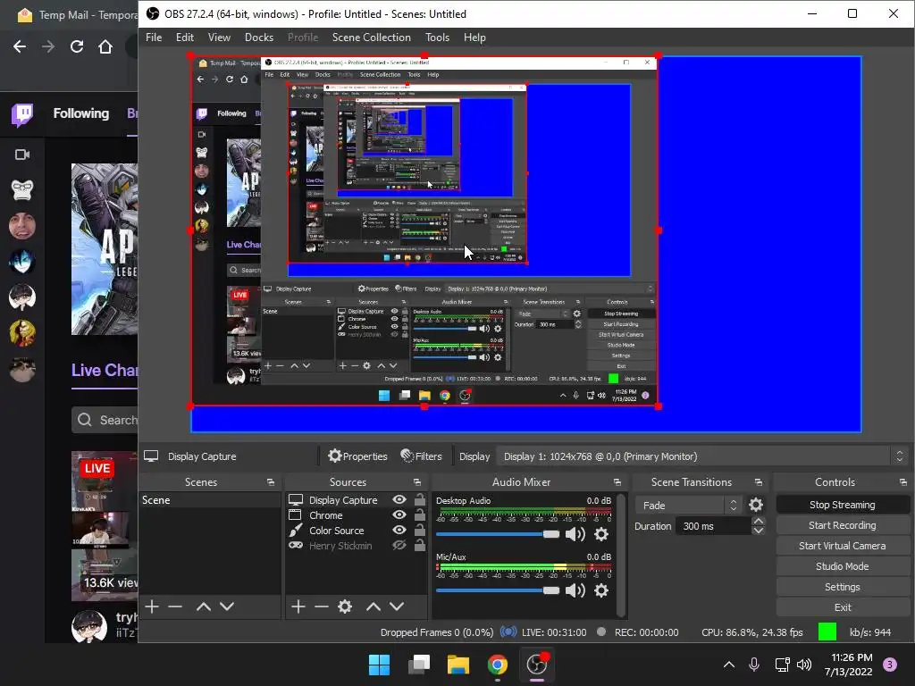Open Windows Start button
This screenshot has height=686, width=915.
(x=379, y=665)
